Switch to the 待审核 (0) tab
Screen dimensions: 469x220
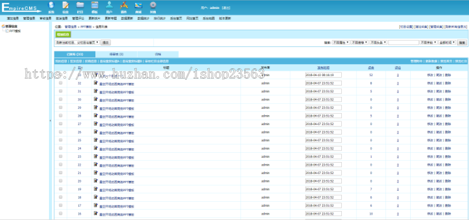(x=116, y=54)
